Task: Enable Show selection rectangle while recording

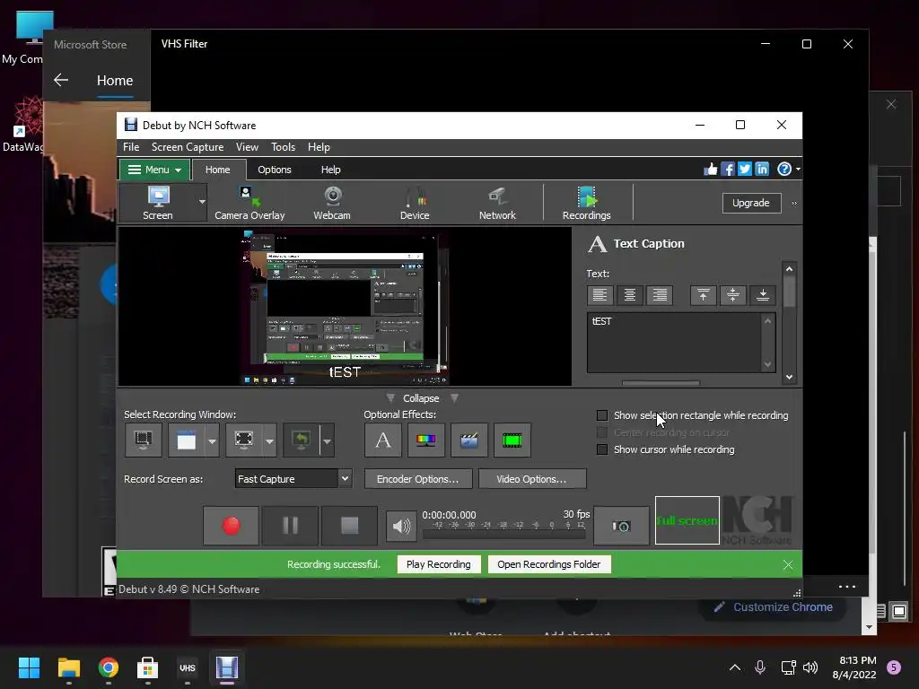Action: pyautogui.click(x=602, y=415)
